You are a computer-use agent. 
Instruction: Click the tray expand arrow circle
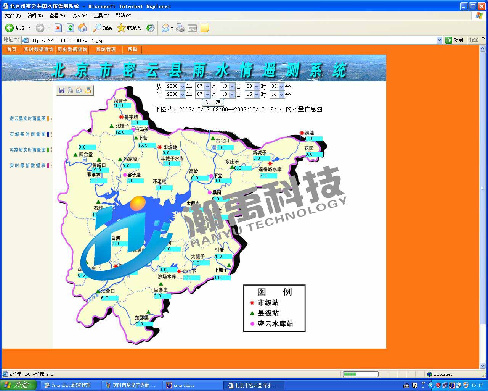[431, 385]
